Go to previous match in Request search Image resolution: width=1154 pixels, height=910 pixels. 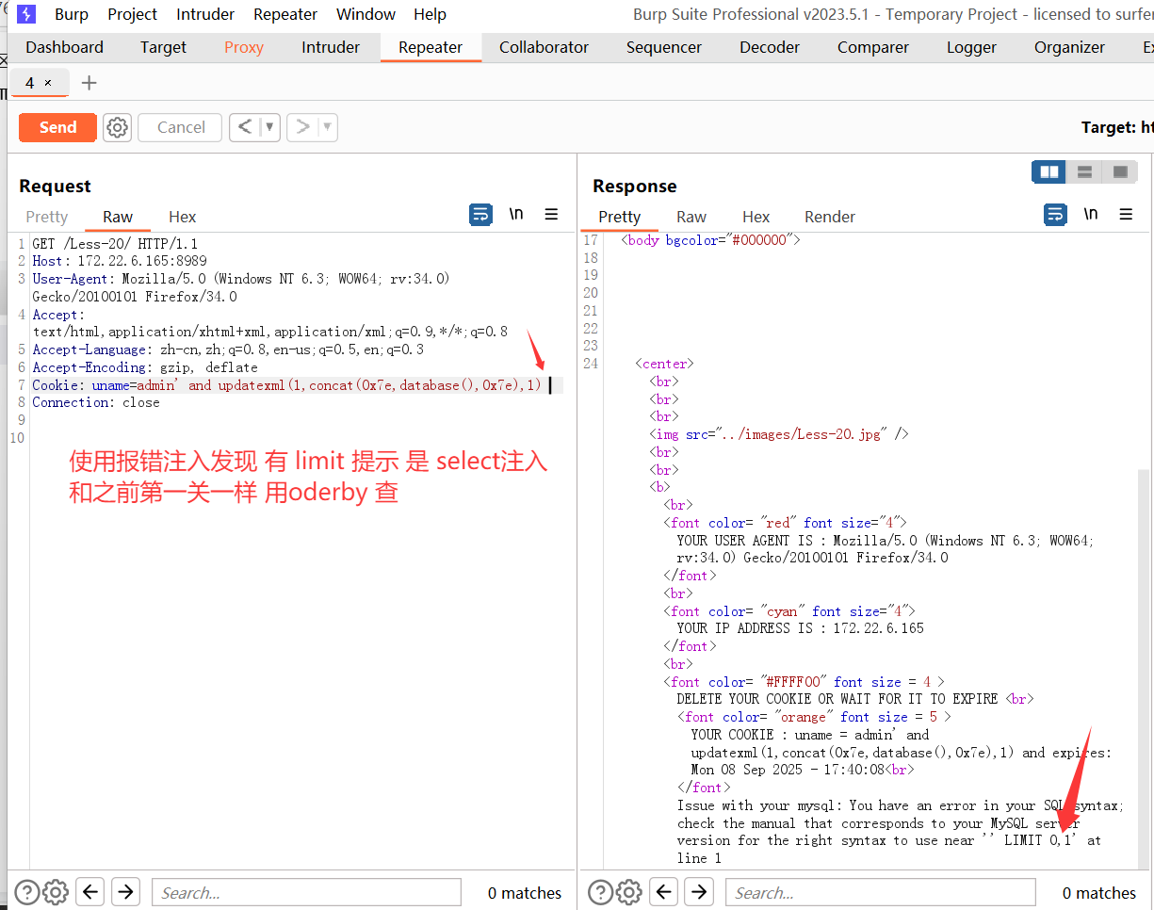[x=89, y=891]
